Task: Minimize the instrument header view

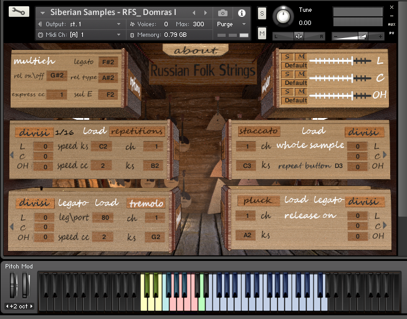Action: pos(391,16)
